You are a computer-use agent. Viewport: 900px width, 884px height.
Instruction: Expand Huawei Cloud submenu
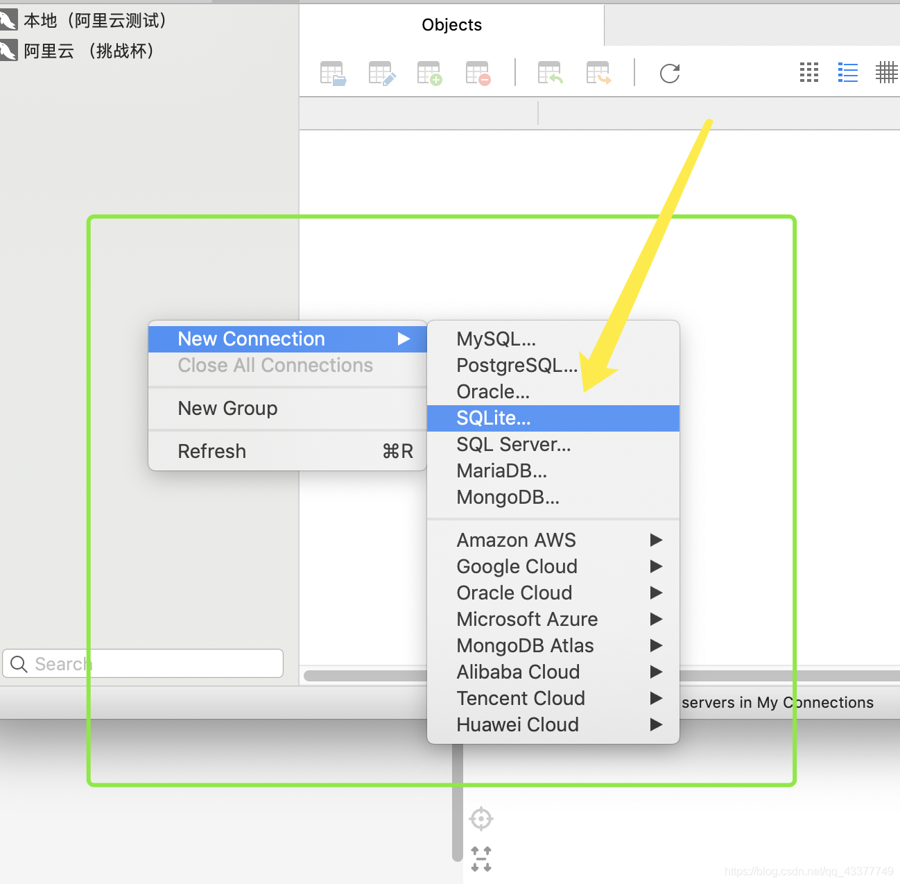click(553, 724)
